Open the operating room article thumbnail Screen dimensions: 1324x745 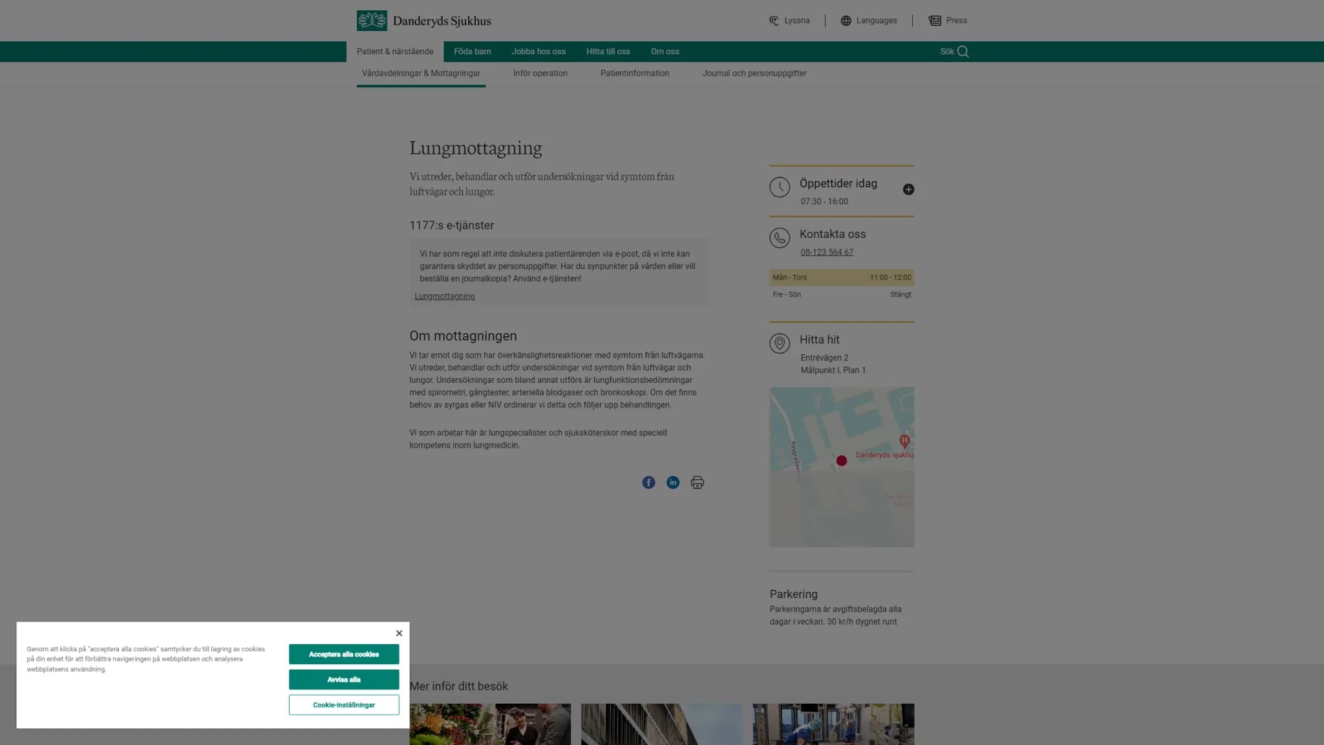click(833, 724)
